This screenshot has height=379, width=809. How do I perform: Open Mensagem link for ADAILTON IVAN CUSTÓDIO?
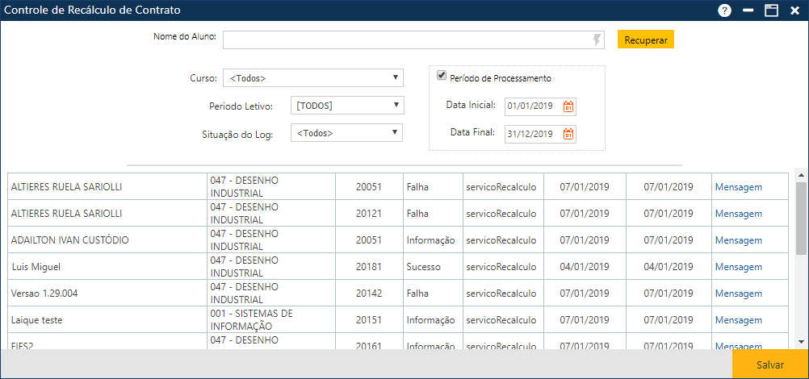[738, 240]
